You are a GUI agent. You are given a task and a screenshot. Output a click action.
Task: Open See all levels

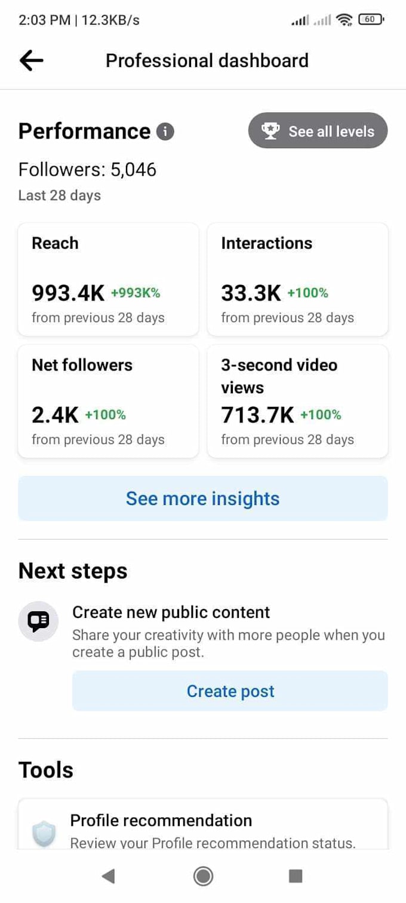coord(317,131)
